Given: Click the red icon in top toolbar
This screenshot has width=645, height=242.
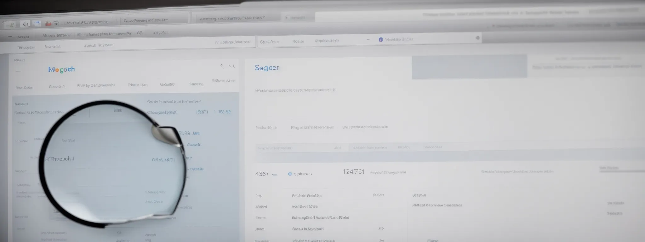Looking at the screenshot, I should click(48, 23).
